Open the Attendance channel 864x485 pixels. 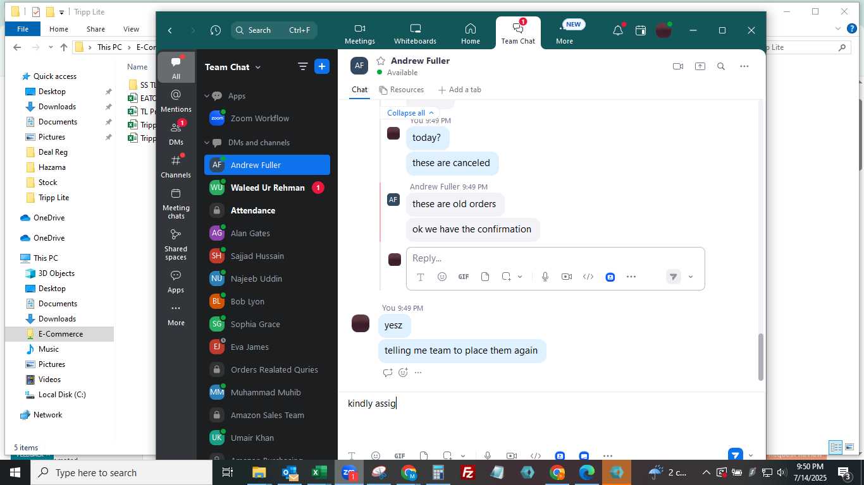point(267,210)
